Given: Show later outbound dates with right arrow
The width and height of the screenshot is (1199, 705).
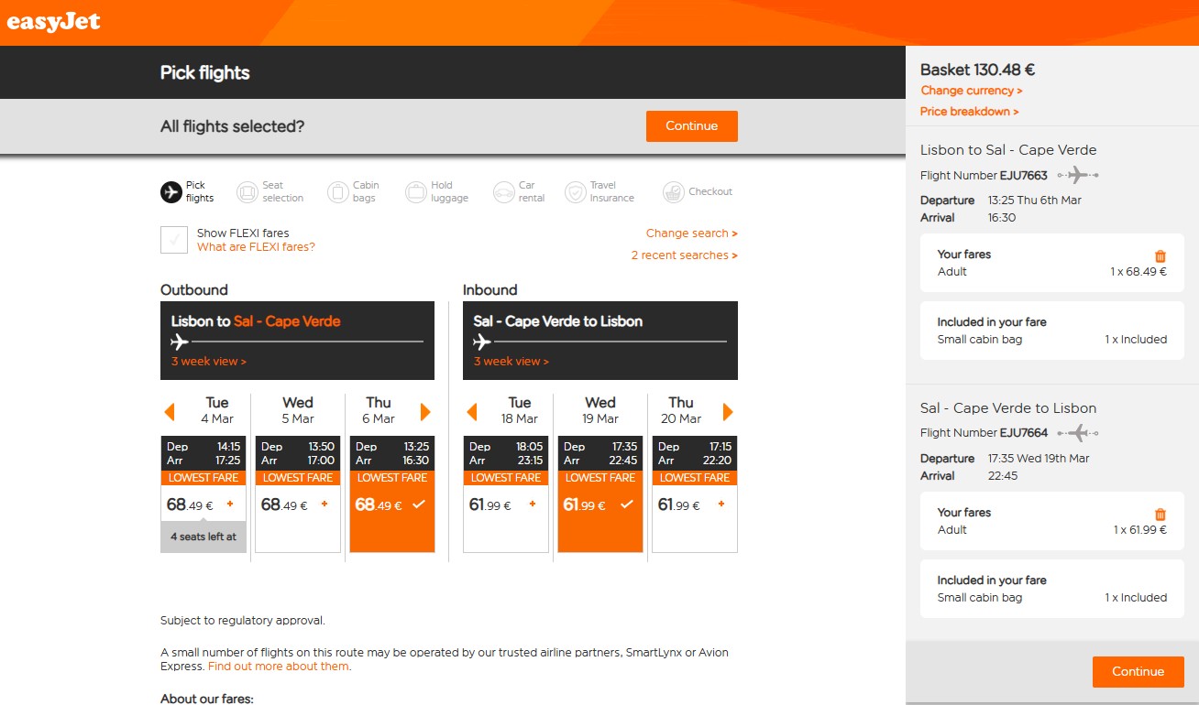Looking at the screenshot, I should pos(425,411).
